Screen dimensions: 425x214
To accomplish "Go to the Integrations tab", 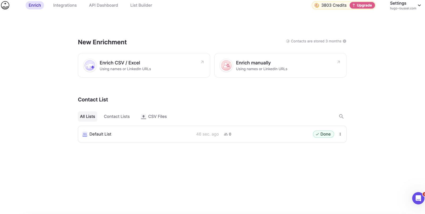I will click(65, 5).
